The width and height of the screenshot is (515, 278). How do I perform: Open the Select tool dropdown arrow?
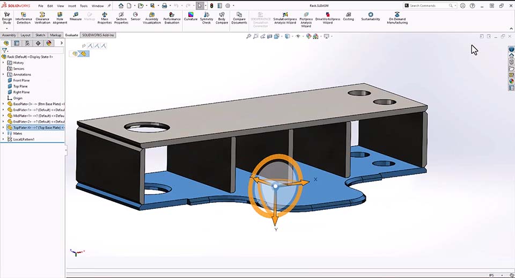click(205, 5)
